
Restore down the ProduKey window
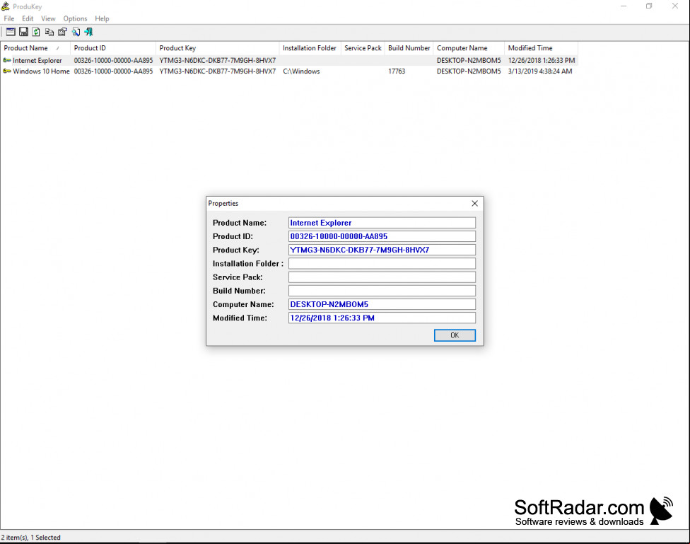649,6
